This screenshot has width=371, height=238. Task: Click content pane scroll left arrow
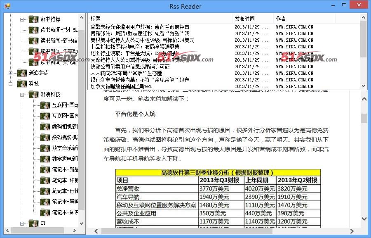pyautogui.click(x=96, y=231)
